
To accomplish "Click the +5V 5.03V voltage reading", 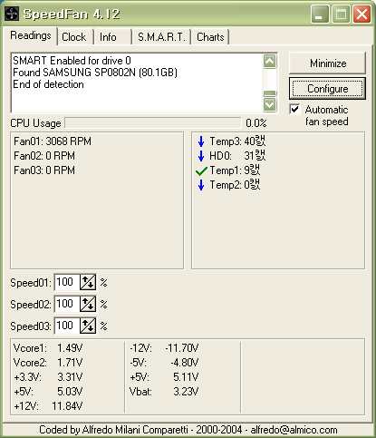I will [48, 392].
